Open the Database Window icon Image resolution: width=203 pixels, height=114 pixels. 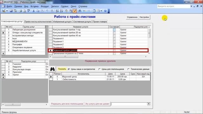(x=94, y=11)
